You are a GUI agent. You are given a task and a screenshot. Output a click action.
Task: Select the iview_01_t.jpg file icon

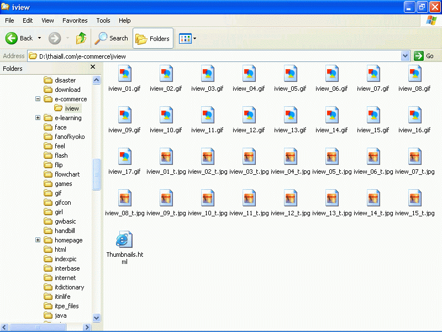click(166, 156)
